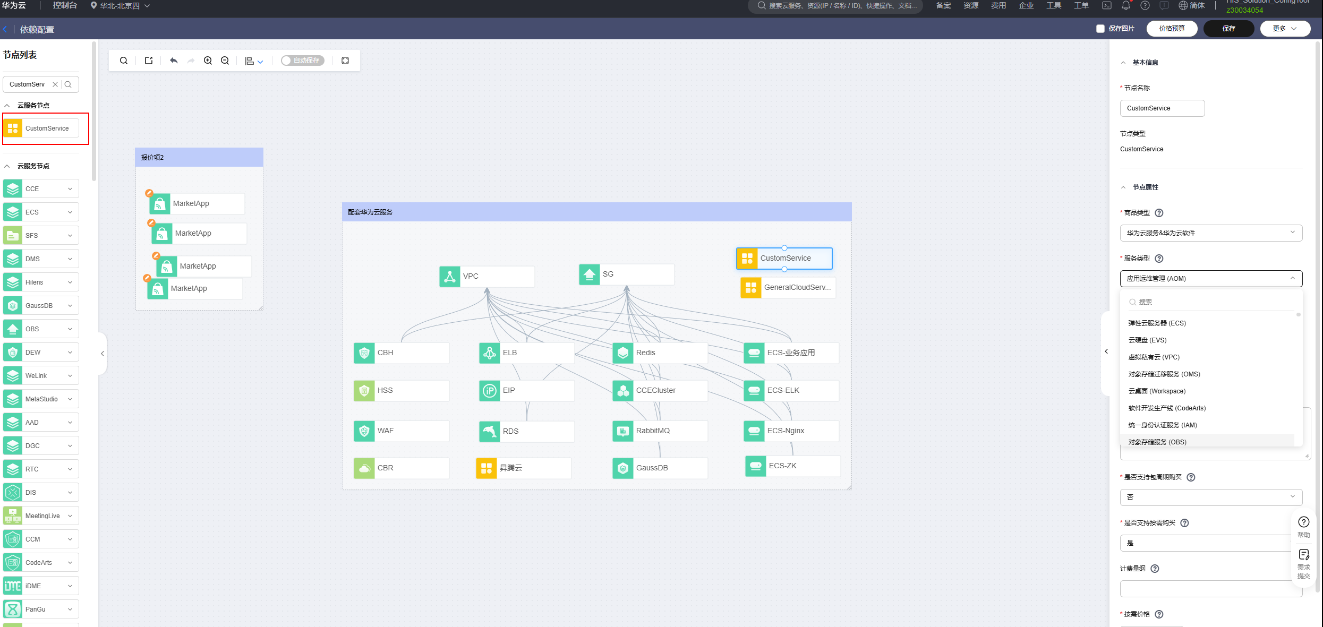Choose 弹性云服务器 (ECS) option
This screenshot has width=1323, height=627.
point(1157,323)
